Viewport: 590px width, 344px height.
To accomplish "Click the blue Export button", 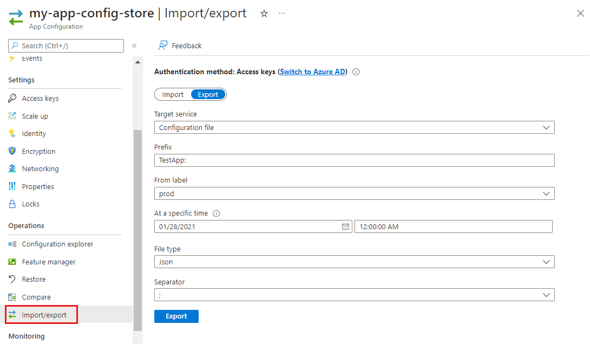I will click(176, 316).
